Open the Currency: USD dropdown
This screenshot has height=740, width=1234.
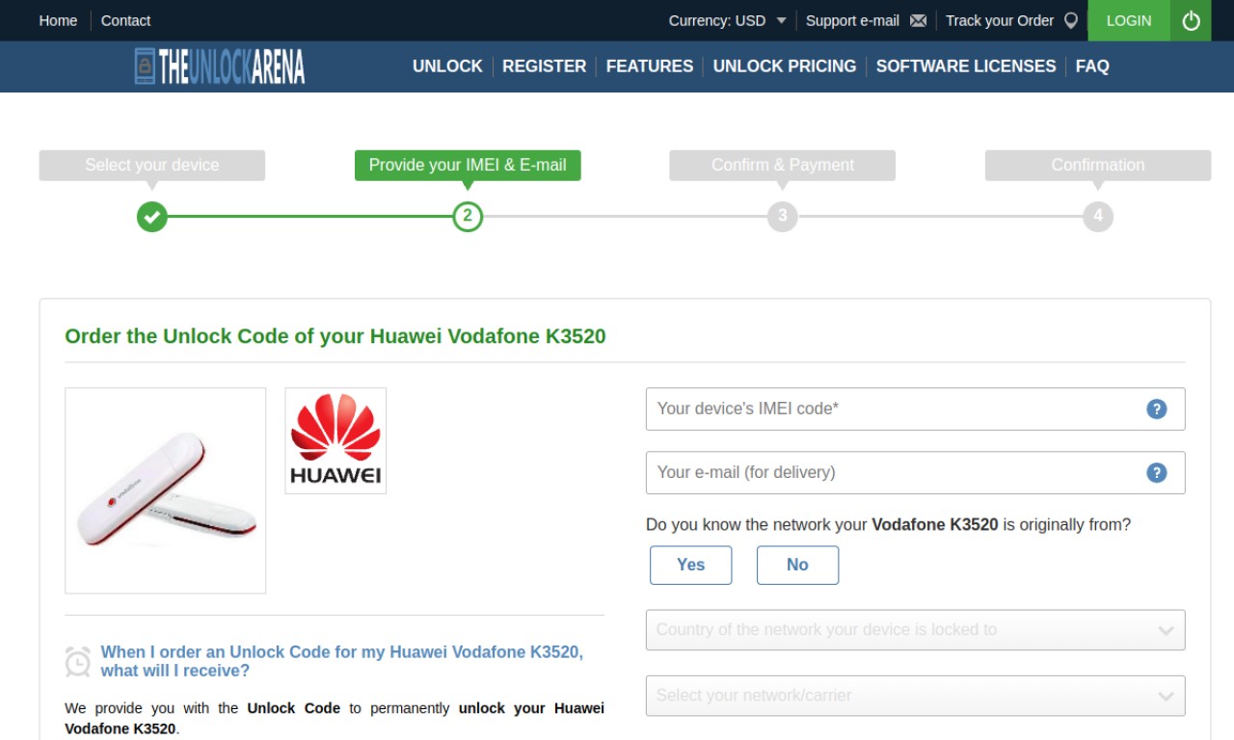[x=728, y=20]
